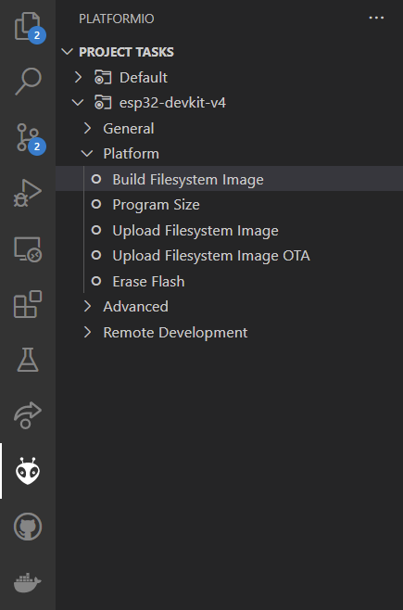Click the Advanced group label
The height and width of the screenshot is (610, 403).
tap(135, 307)
